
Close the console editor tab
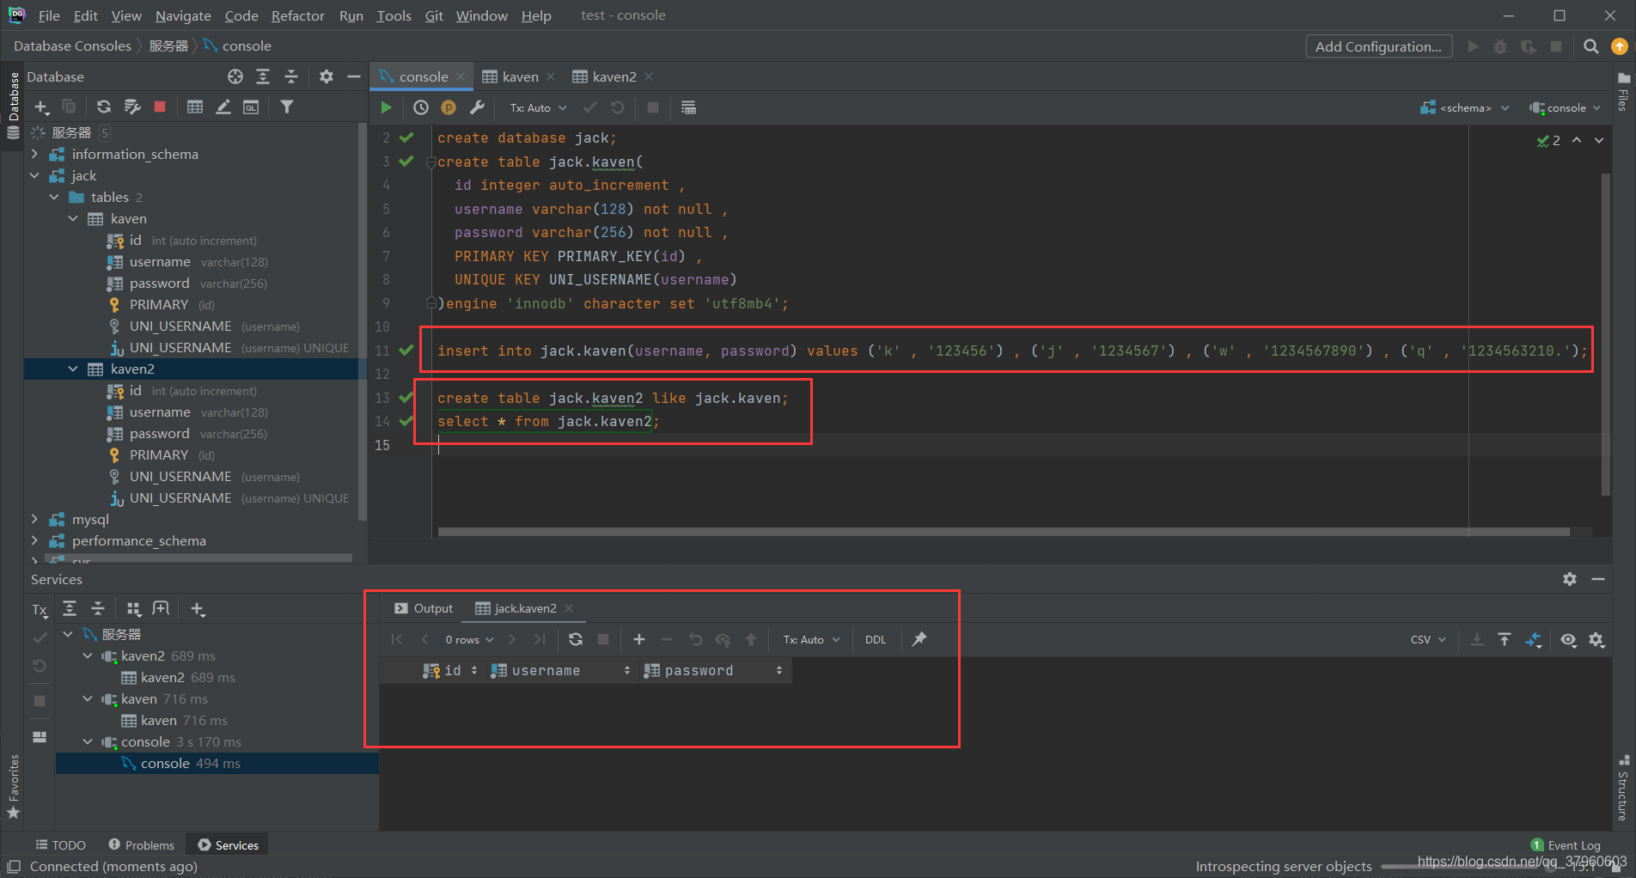click(461, 76)
